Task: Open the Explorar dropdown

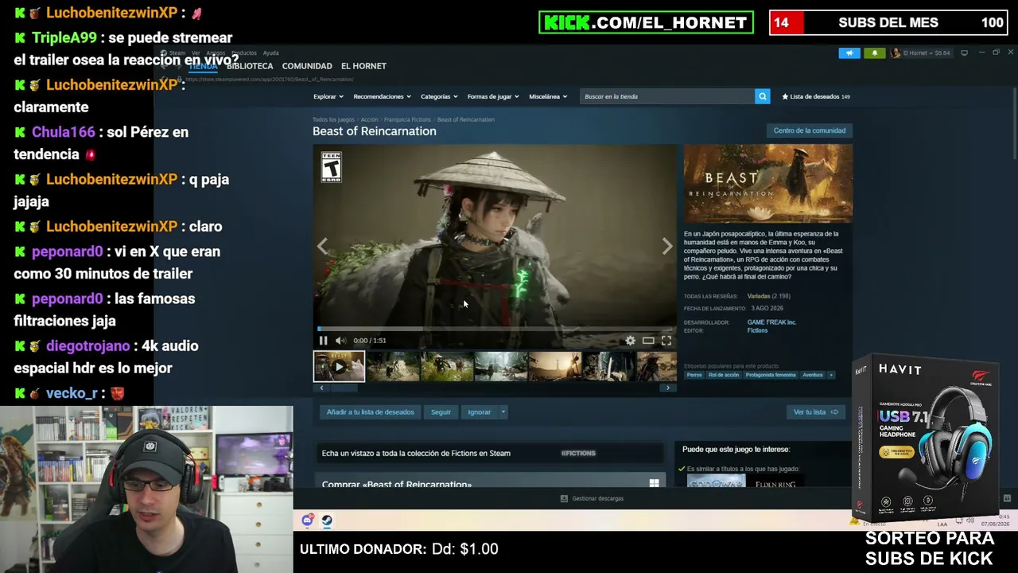Action: click(x=328, y=96)
